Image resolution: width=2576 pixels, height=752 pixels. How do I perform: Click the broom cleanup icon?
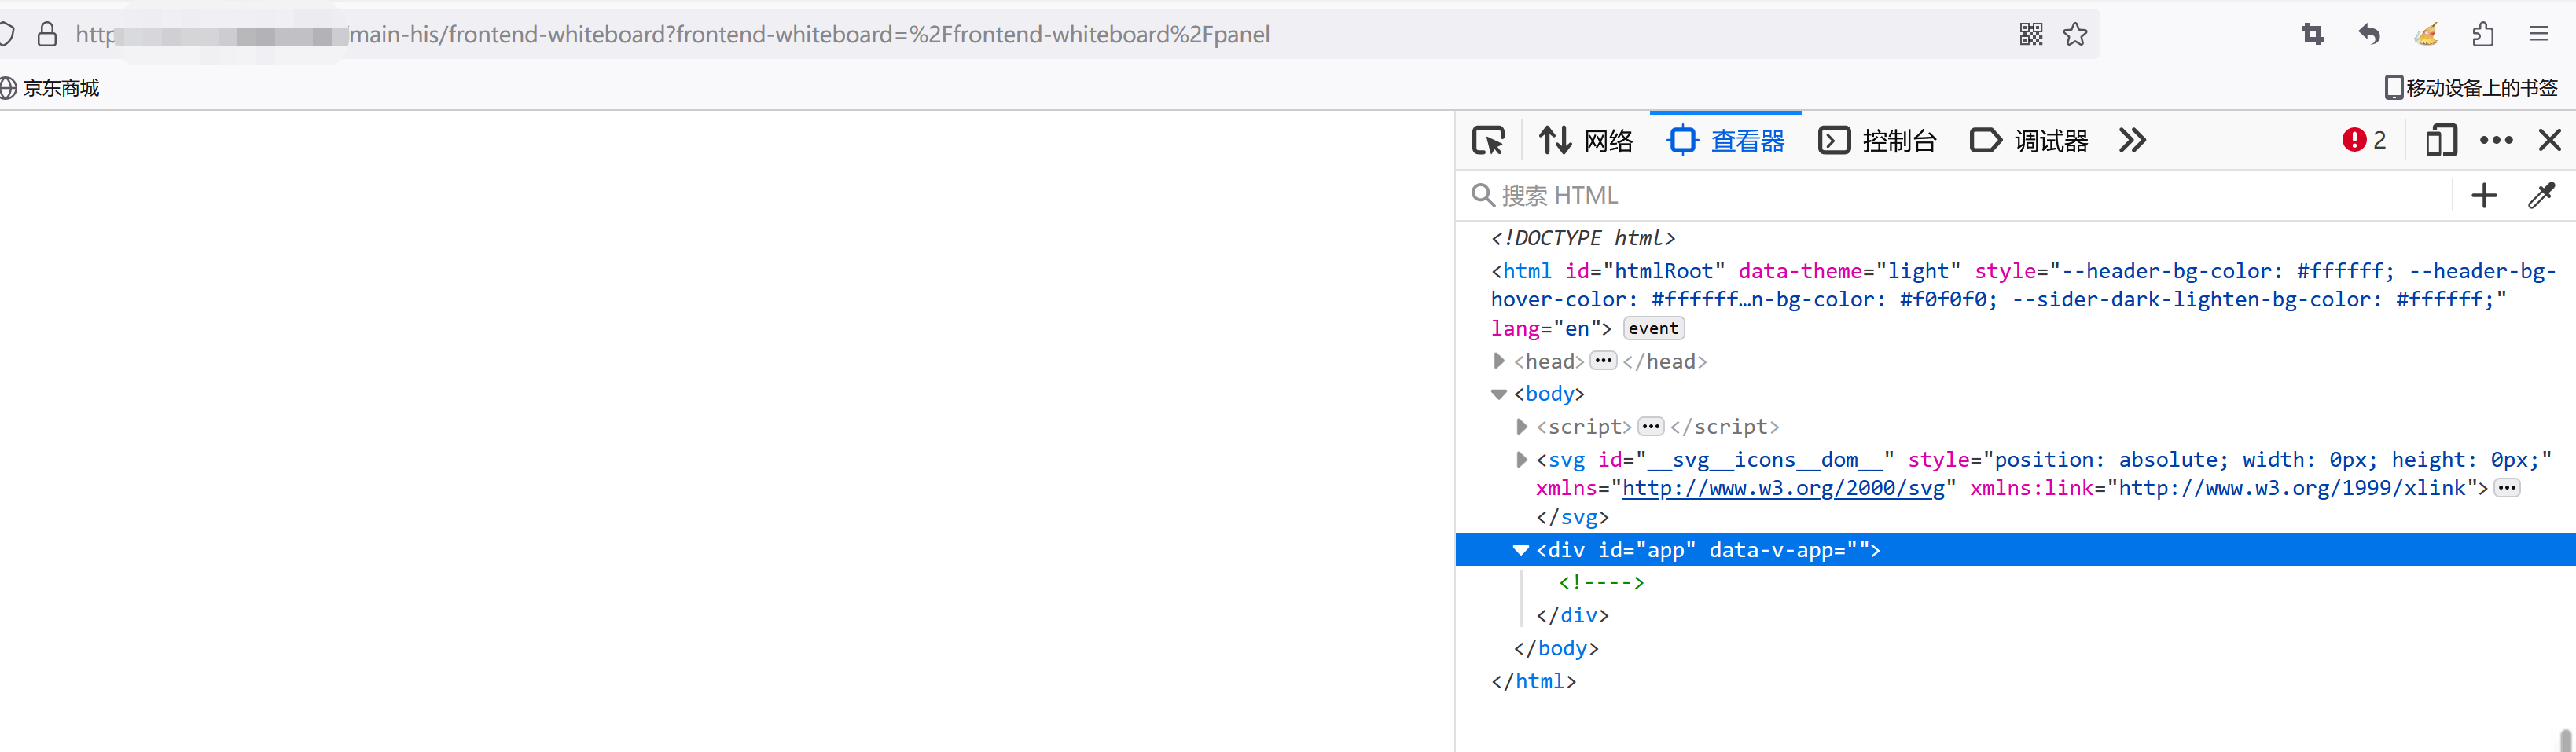click(2426, 33)
